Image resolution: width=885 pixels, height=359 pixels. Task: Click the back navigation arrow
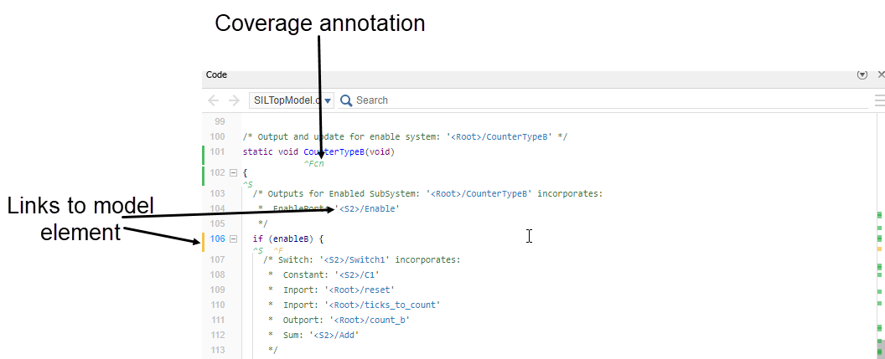(214, 100)
